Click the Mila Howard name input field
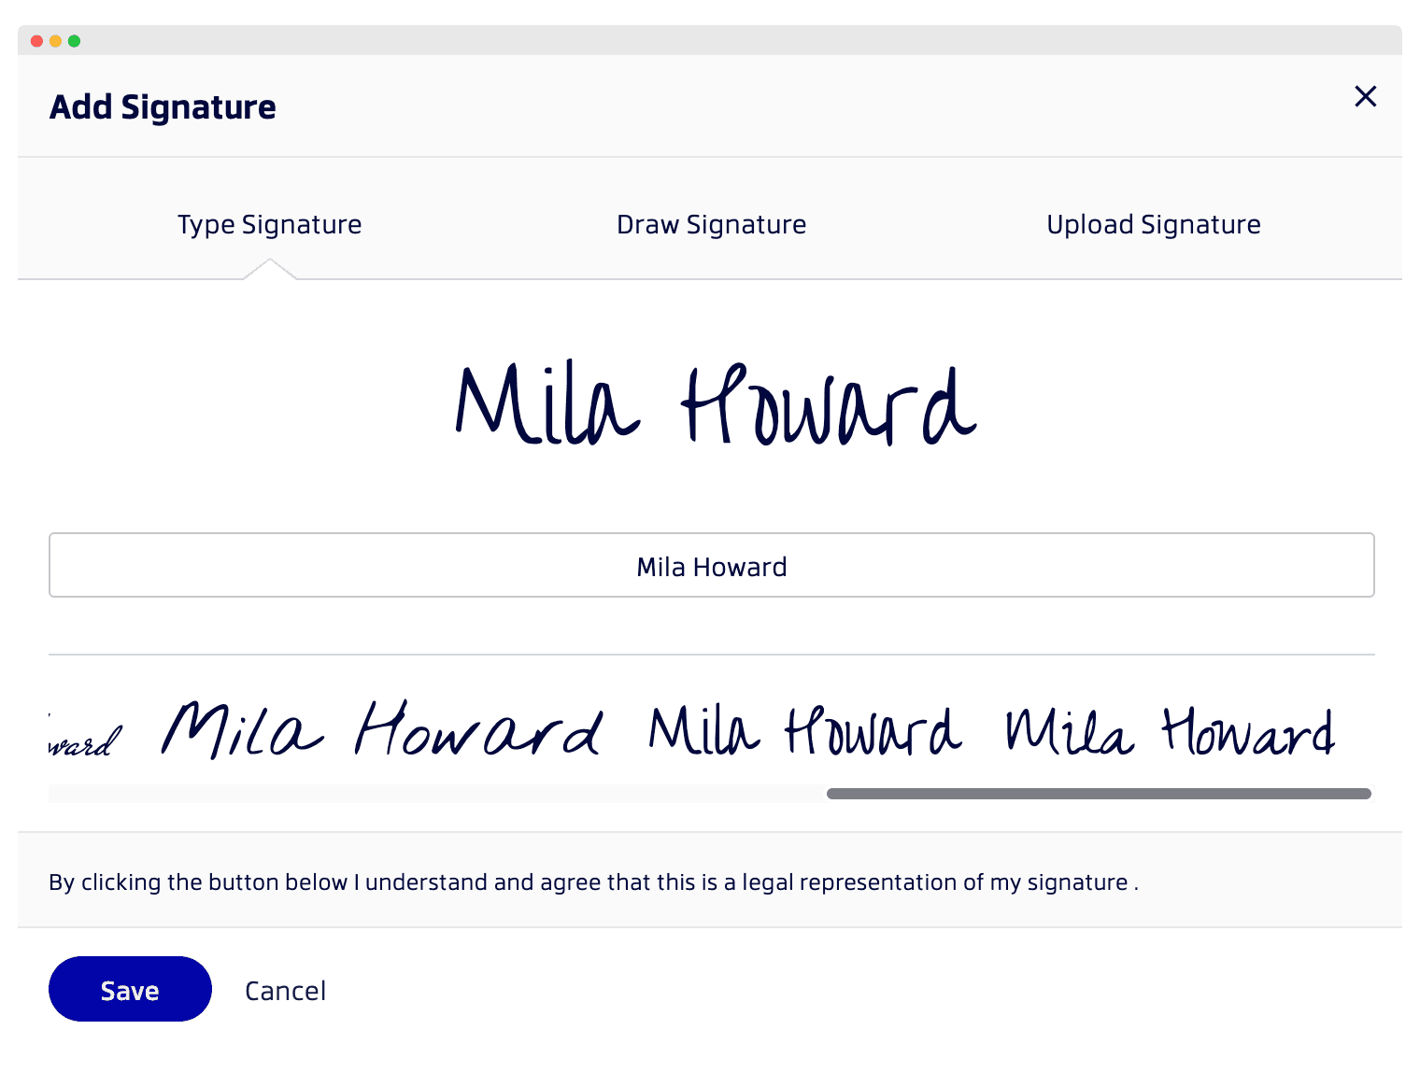Viewport: 1420px width, 1072px height. click(711, 565)
